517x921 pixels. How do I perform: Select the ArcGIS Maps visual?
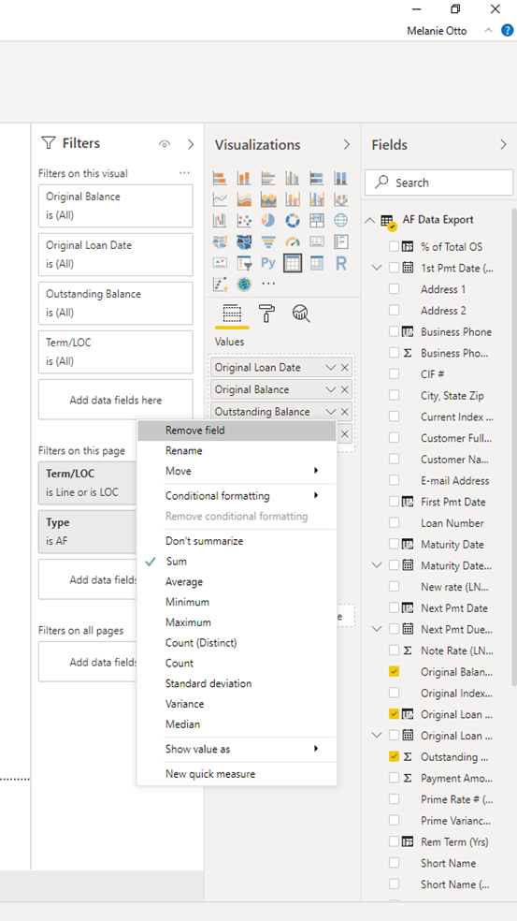coord(244,285)
